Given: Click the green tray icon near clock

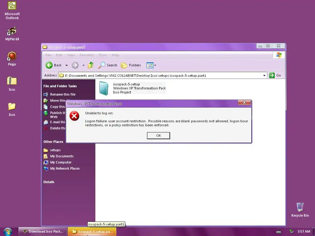Looking at the screenshot, I should pyautogui.click(x=292, y=231).
